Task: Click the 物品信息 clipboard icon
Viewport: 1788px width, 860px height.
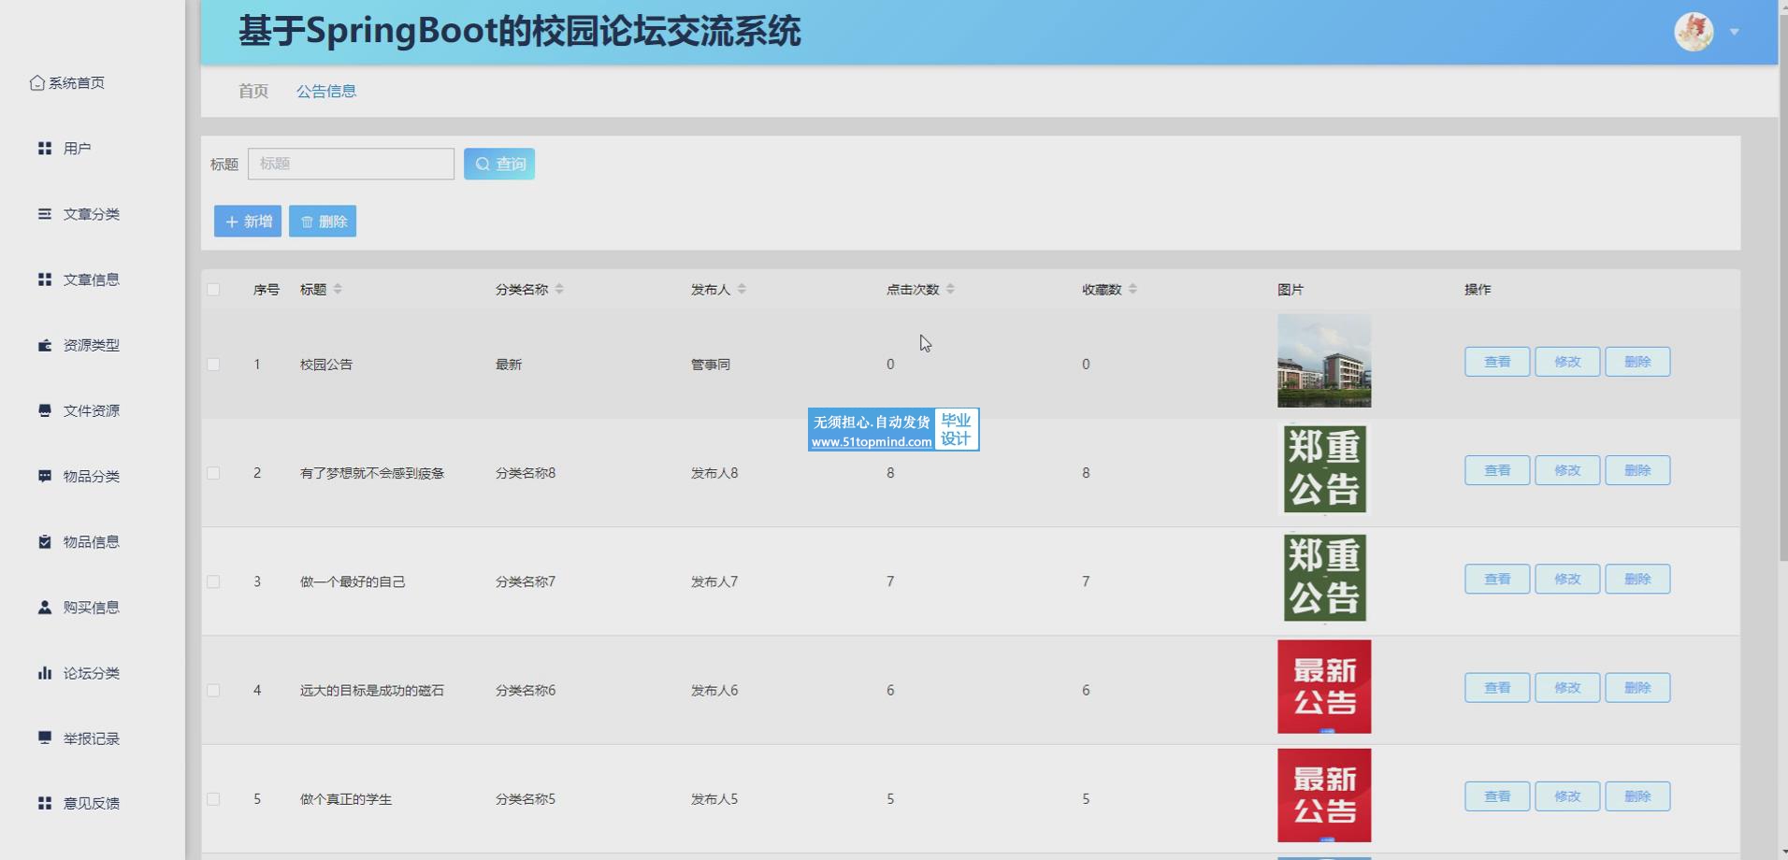Action: tap(44, 542)
